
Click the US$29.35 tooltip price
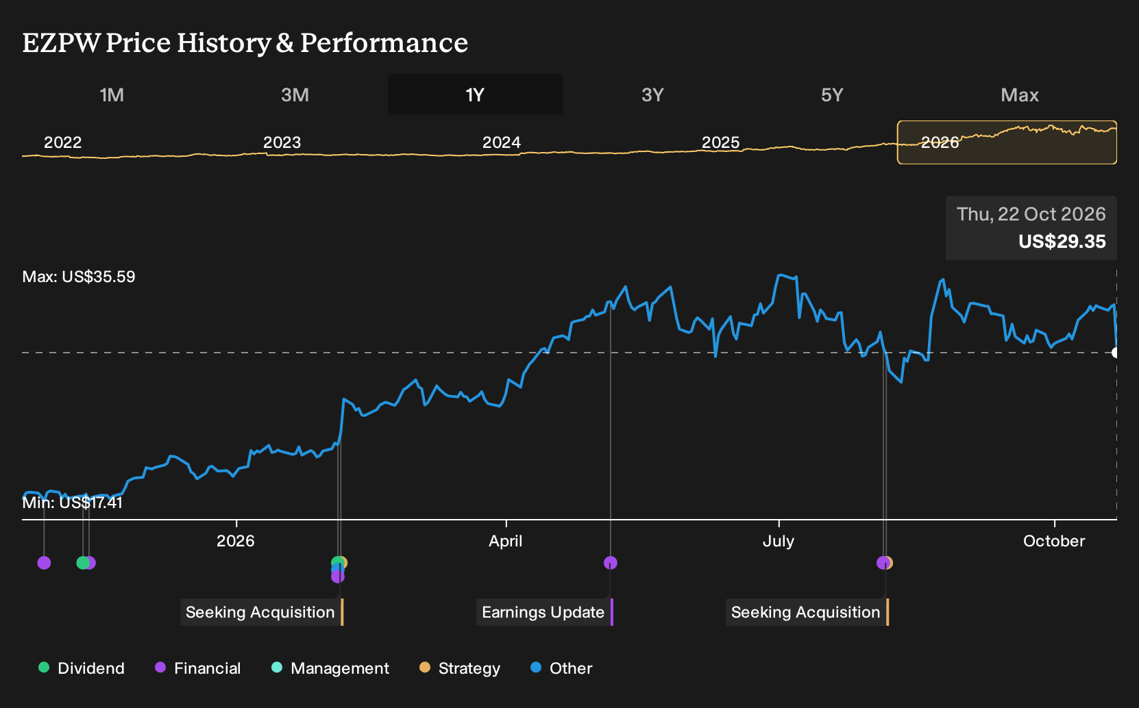point(1062,242)
